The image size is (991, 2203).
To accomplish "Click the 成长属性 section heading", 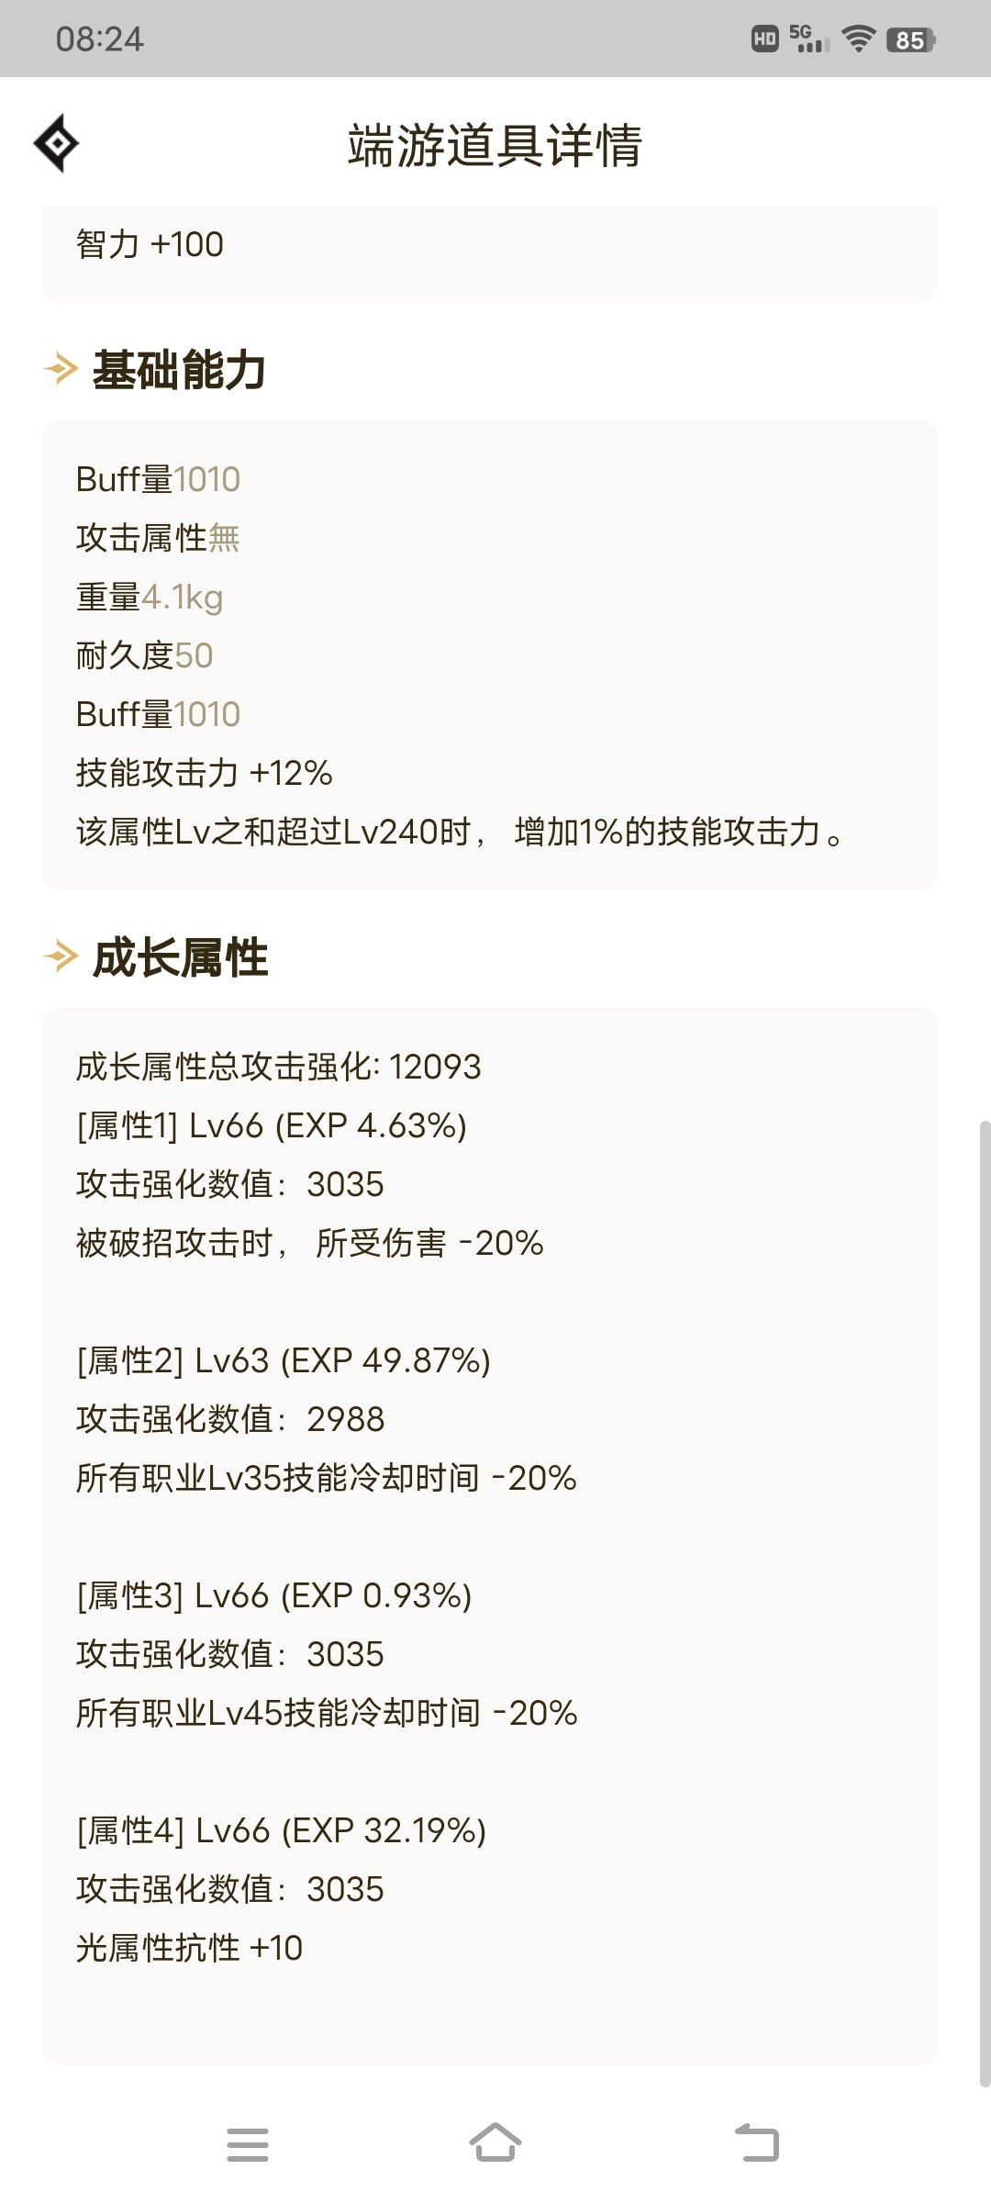I will tap(180, 957).
